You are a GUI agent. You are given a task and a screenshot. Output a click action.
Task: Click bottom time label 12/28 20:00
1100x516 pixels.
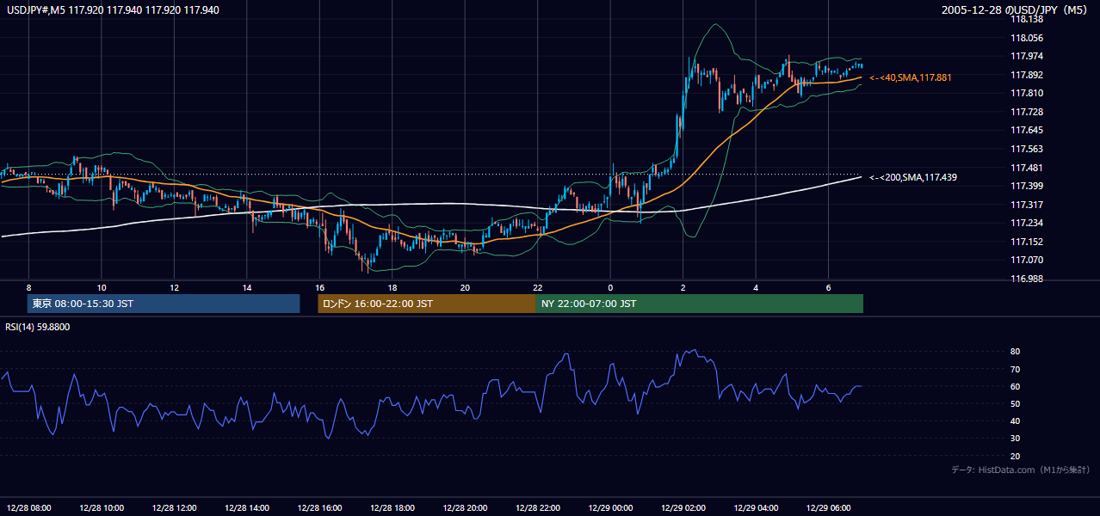465,507
